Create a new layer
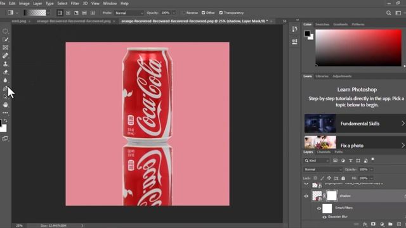Image resolution: width=406 pixels, height=228 pixels. (x=399, y=224)
